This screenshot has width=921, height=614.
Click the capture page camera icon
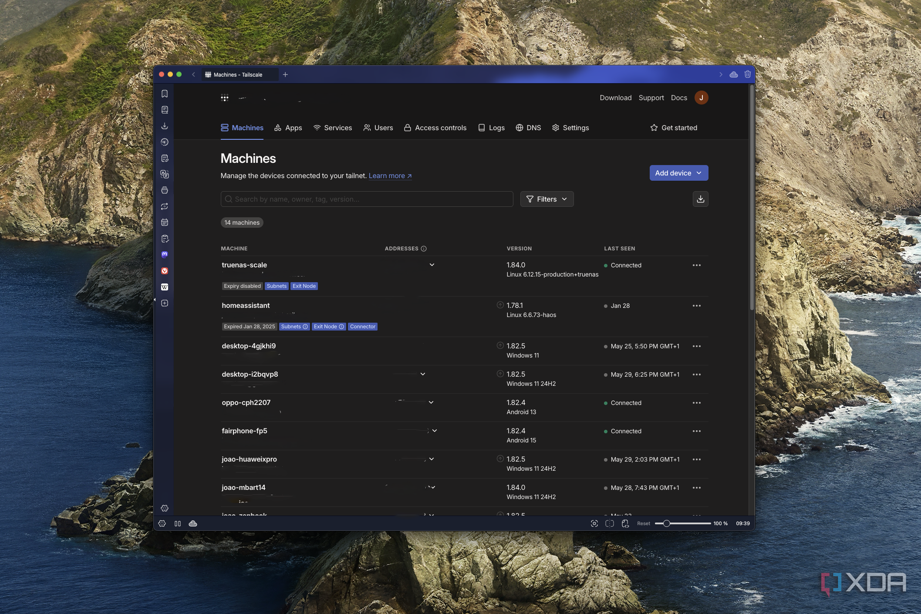tap(594, 523)
